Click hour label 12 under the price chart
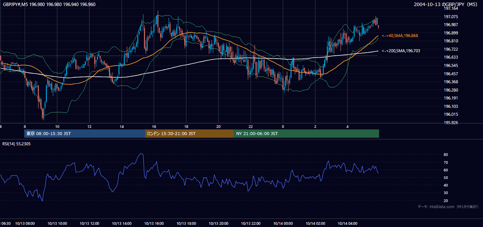Viewport: 483px width, 227px height. point(89,127)
